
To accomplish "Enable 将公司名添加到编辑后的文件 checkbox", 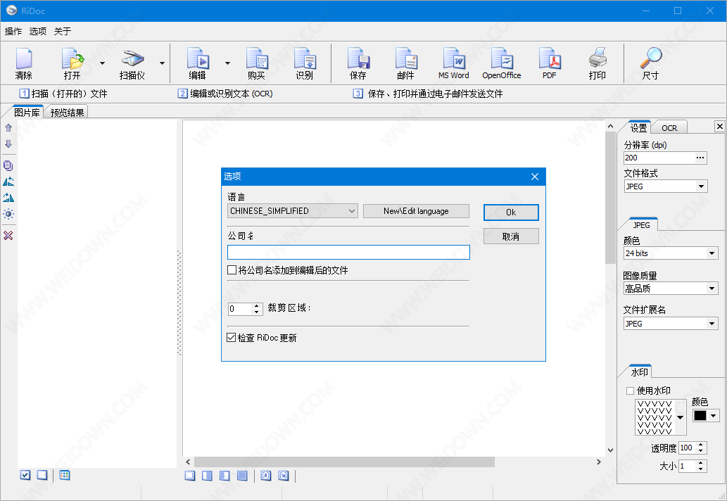I will coord(232,269).
